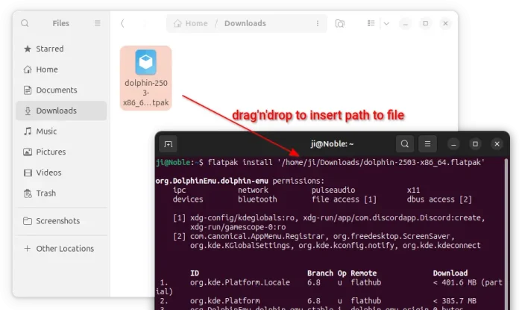Close the terminal window
Screen dimensions: 522x310
(497, 144)
